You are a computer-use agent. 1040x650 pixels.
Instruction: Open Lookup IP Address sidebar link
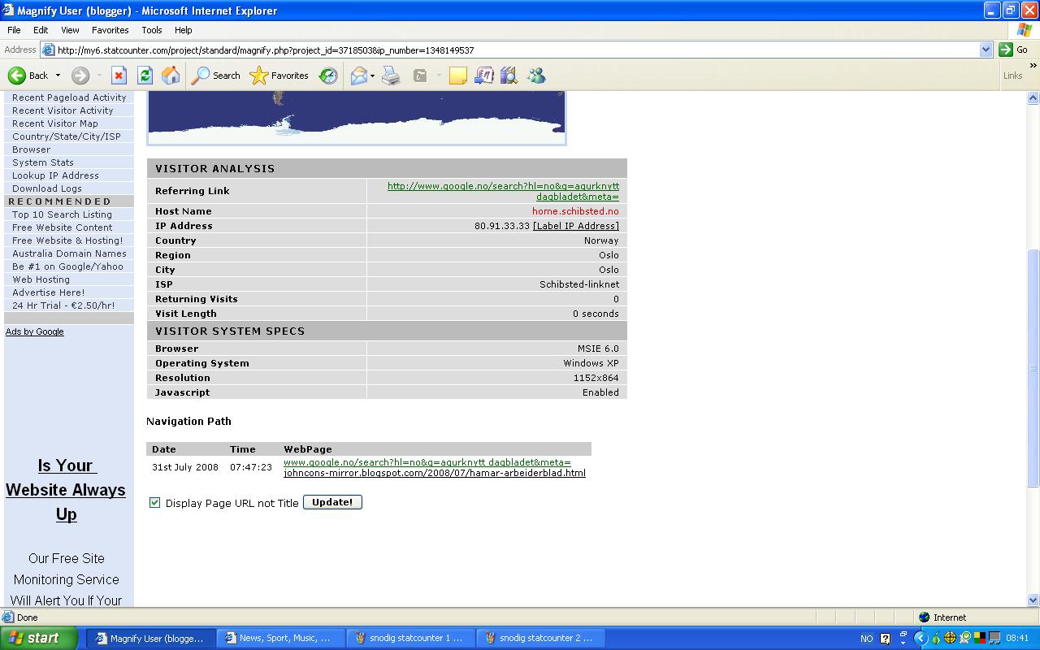55,175
